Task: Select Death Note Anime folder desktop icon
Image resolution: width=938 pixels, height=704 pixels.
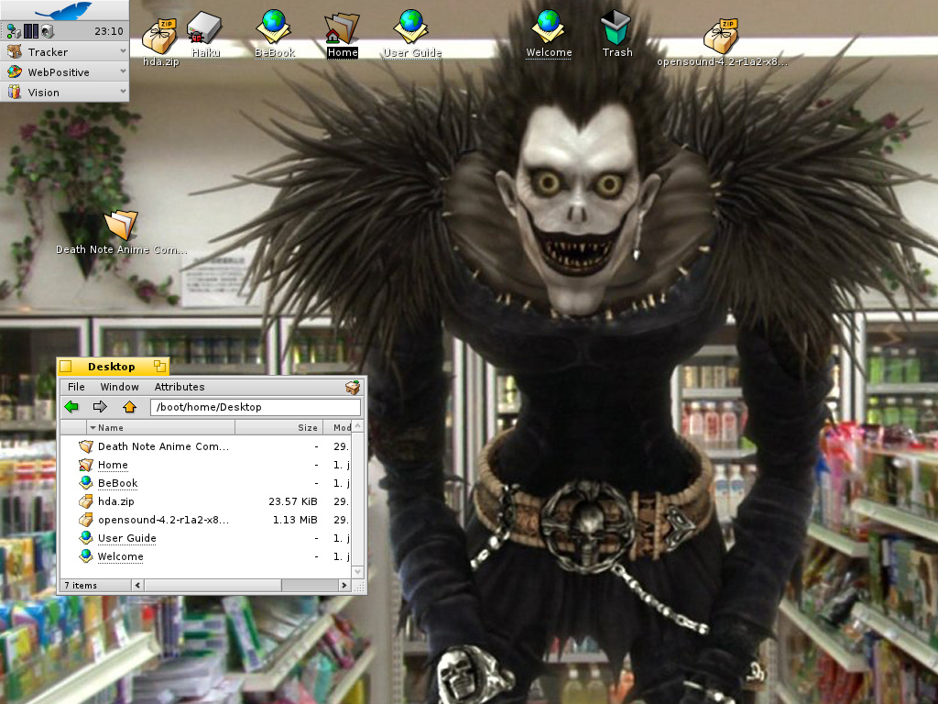Action: click(x=122, y=225)
